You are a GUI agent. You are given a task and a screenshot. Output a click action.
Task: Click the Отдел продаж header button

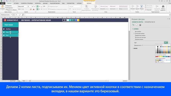[x=10, y=25]
